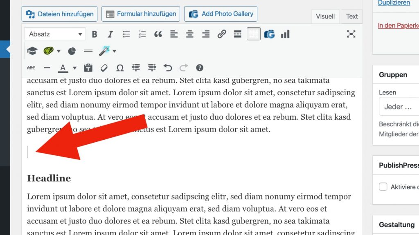419x235 pixels.
Task: Toggle strikethrough formatting
Action: 31,68
